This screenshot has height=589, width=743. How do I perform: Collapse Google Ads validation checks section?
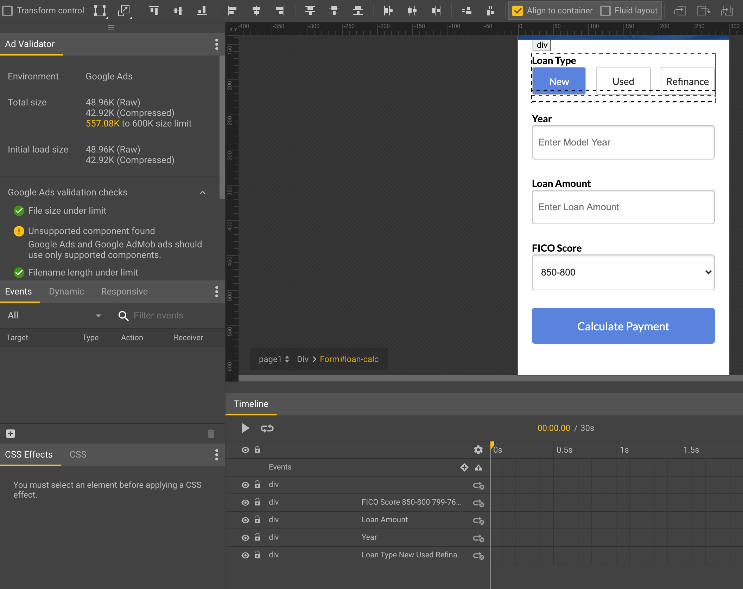pos(203,192)
